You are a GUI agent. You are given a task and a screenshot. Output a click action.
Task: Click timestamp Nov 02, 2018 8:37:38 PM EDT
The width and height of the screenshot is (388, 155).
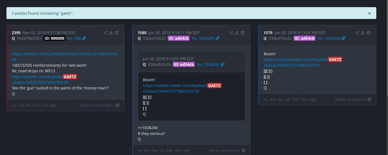point(48,33)
